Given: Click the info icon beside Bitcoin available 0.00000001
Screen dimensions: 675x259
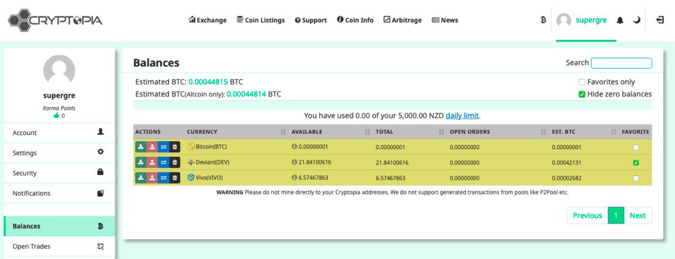Looking at the screenshot, I should (x=295, y=147).
